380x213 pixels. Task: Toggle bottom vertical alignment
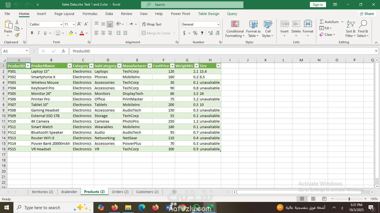pyautogui.click(x=110, y=24)
